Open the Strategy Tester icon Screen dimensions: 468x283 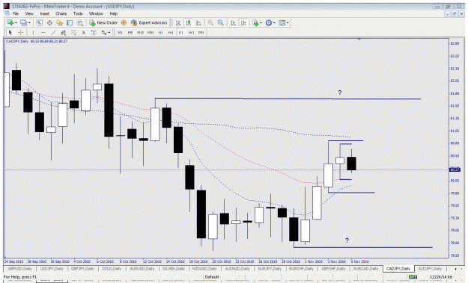79,22
